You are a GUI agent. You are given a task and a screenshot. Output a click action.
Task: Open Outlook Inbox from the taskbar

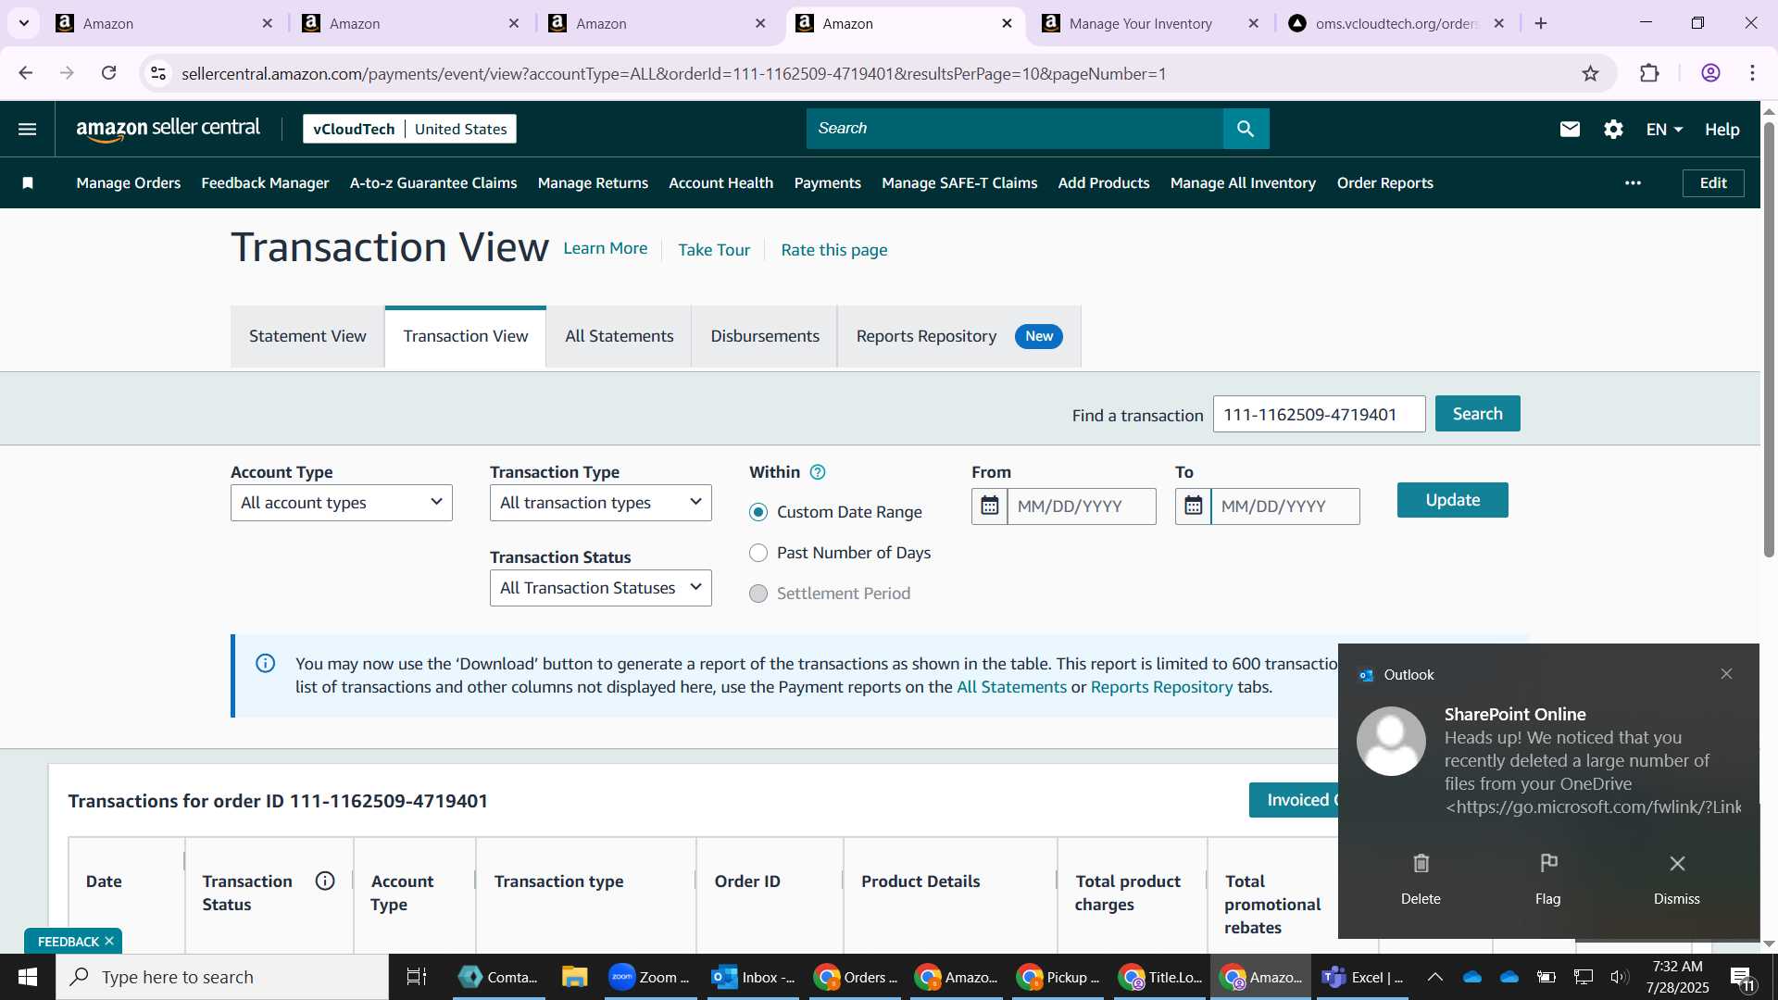(753, 977)
